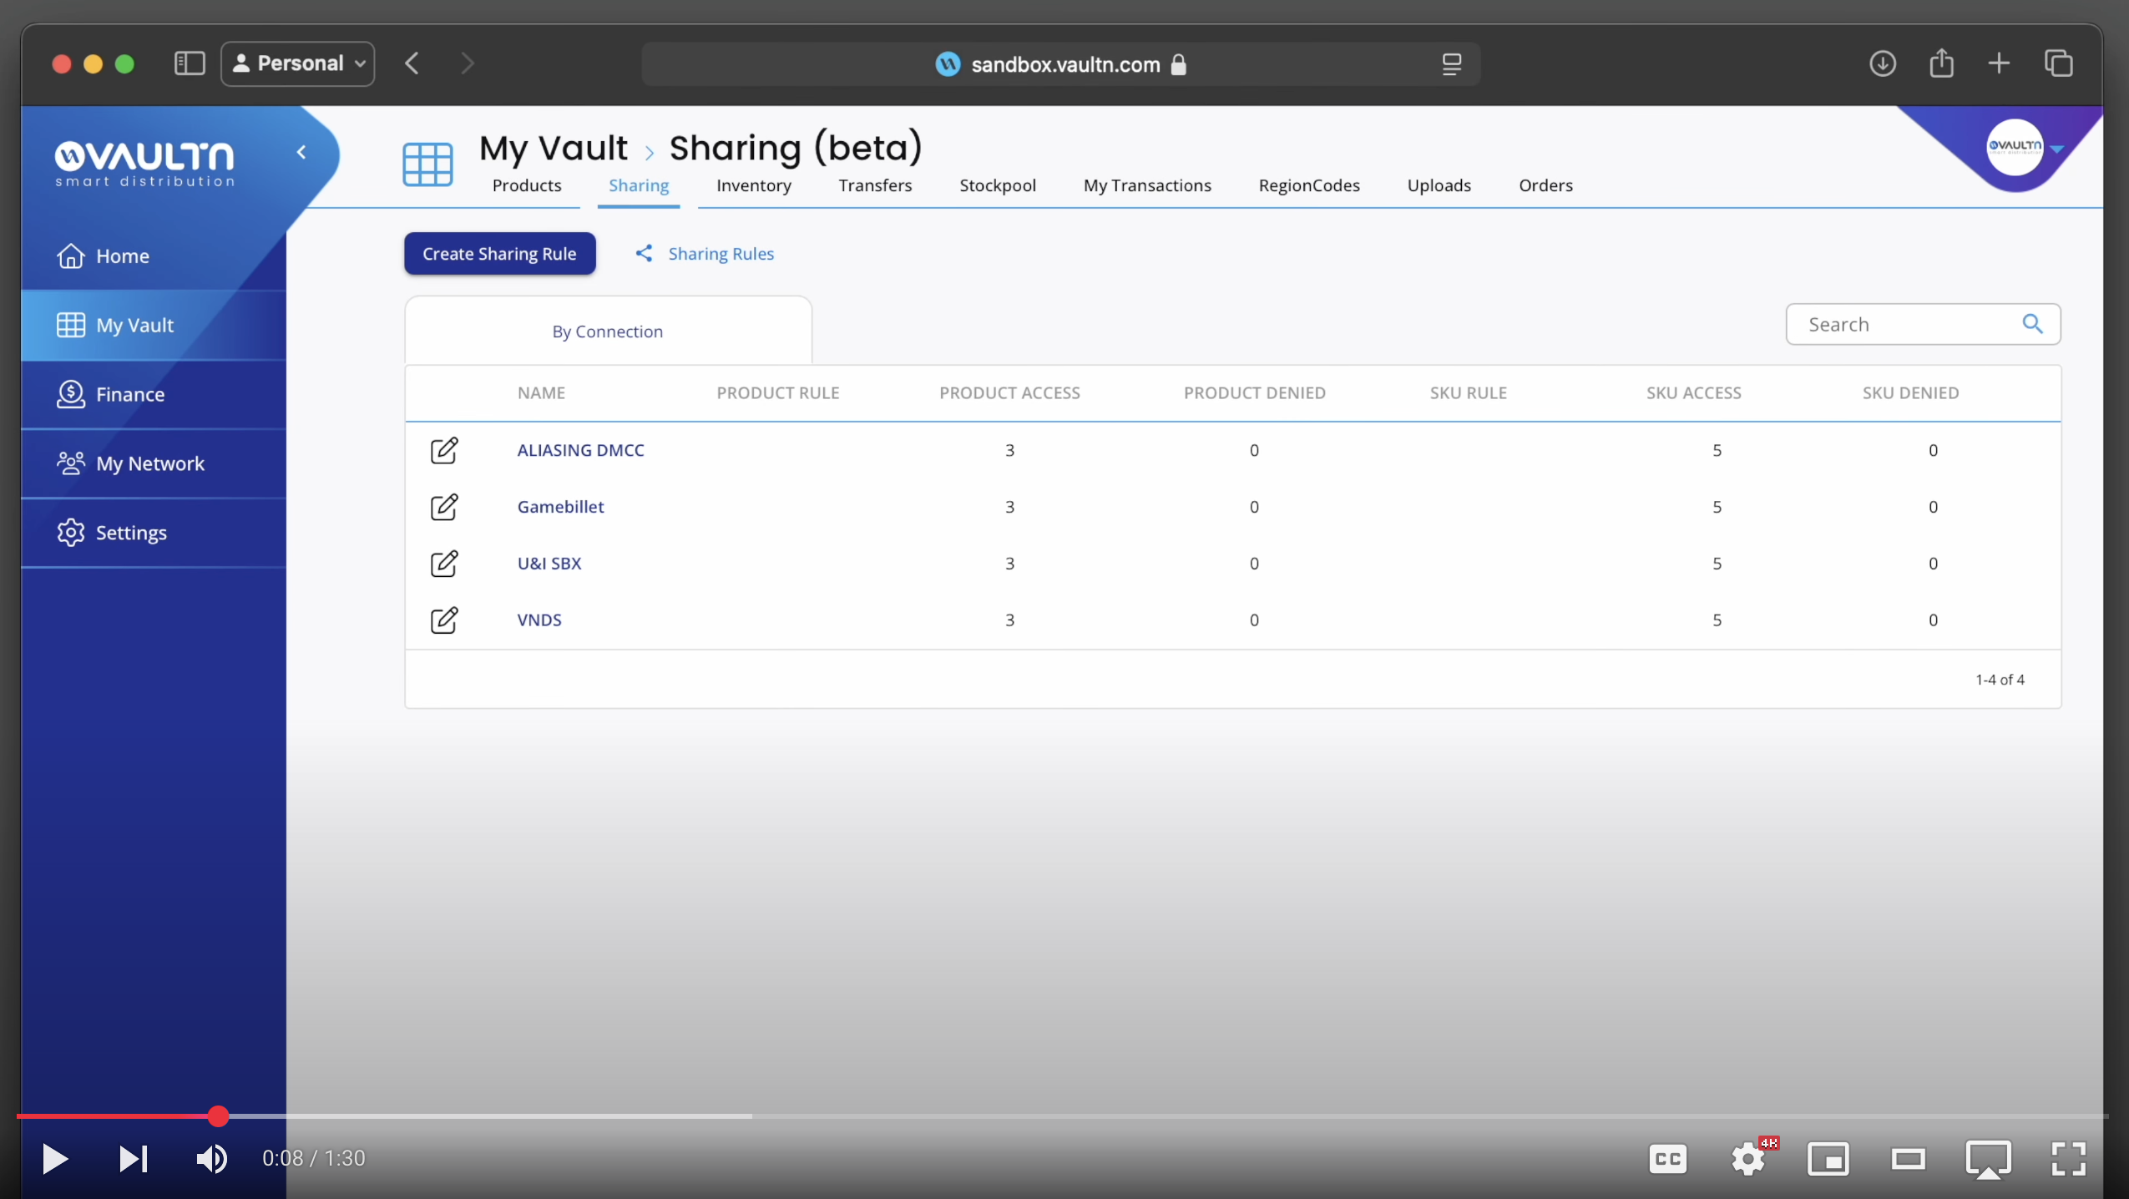Go to Home in sidebar

pyautogui.click(x=154, y=256)
